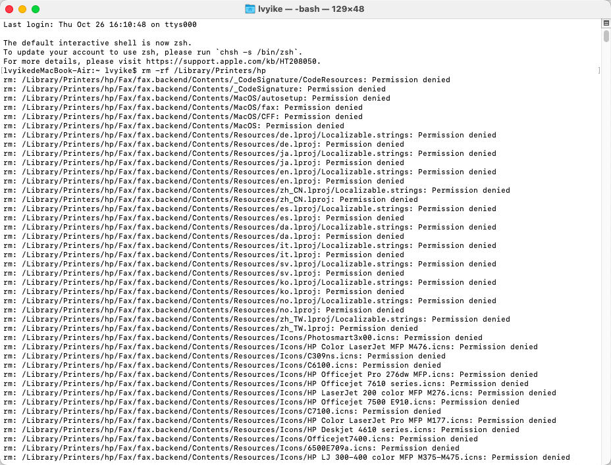Click the left mark bracket before the prompt
This screenshot has width=611, height=465.
tap(2, 70)
